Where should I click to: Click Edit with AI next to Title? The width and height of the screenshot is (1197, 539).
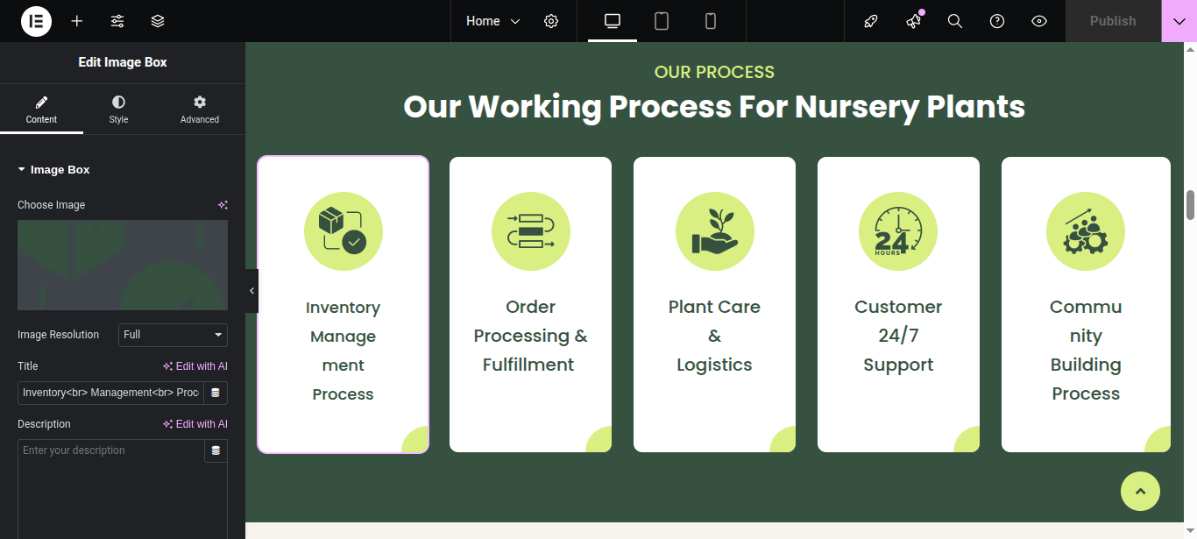195,366
